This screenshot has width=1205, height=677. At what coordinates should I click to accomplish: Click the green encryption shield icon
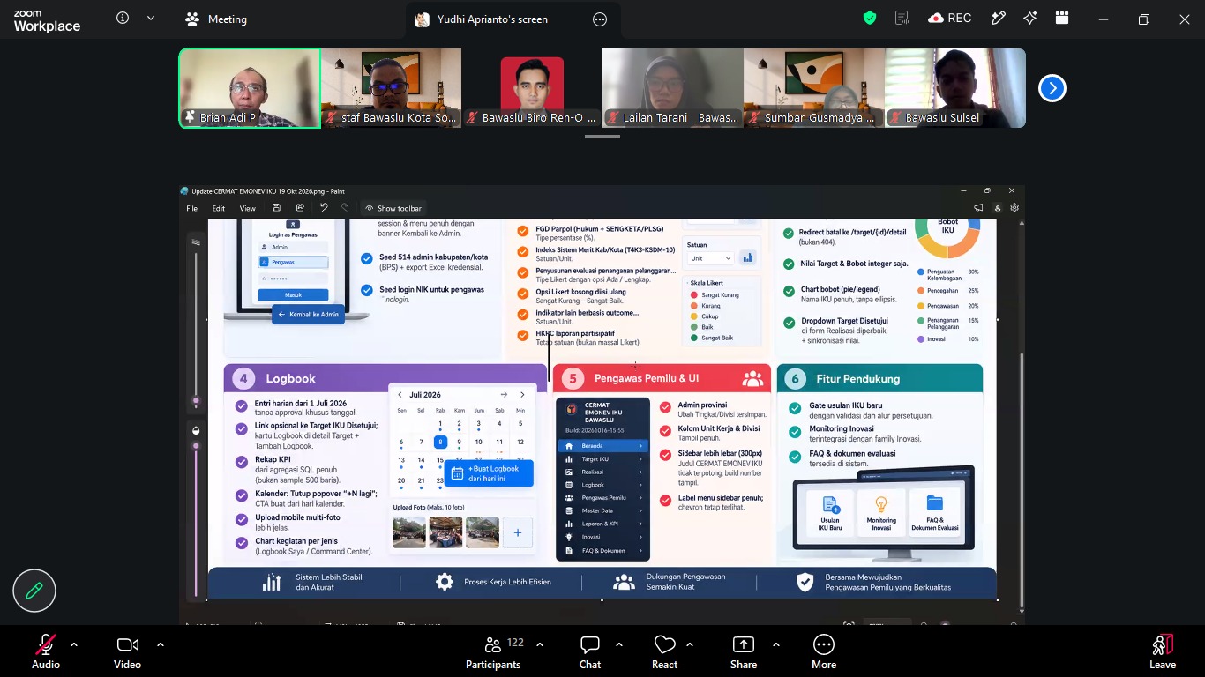tap(870, 19)
